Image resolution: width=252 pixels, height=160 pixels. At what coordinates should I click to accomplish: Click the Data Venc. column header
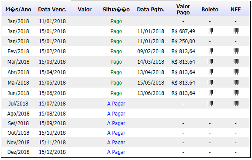pyautogui.click(x=52, y=10)
